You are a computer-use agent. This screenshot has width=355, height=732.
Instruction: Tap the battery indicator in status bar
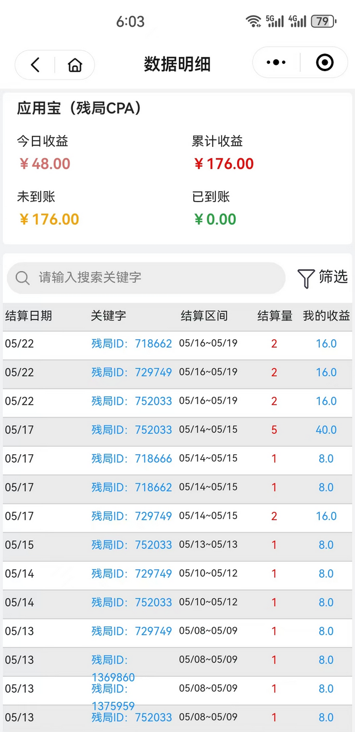point(323,22)
